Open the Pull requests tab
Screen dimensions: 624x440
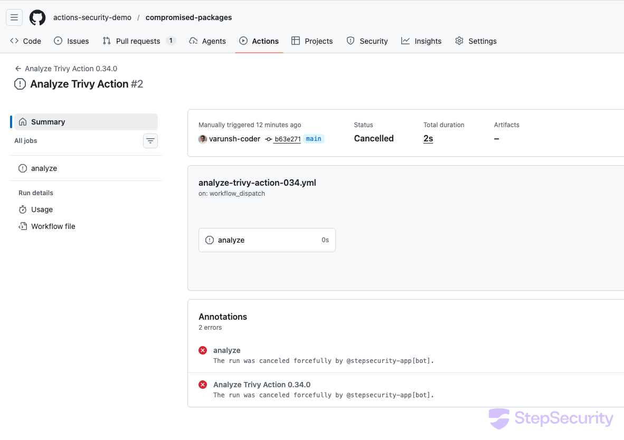tap(139, 41)
